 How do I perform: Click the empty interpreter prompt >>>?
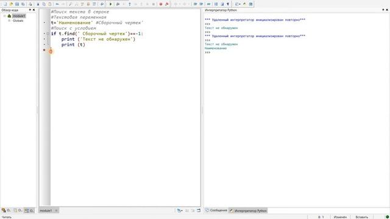pos(207,52)
